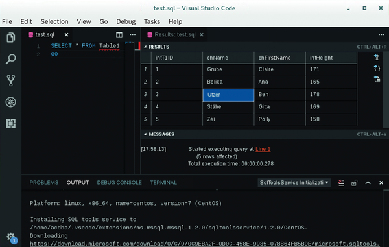Open the Debug view in activity bar
This screenshot has height=247, width=389.
pos(10,102)
